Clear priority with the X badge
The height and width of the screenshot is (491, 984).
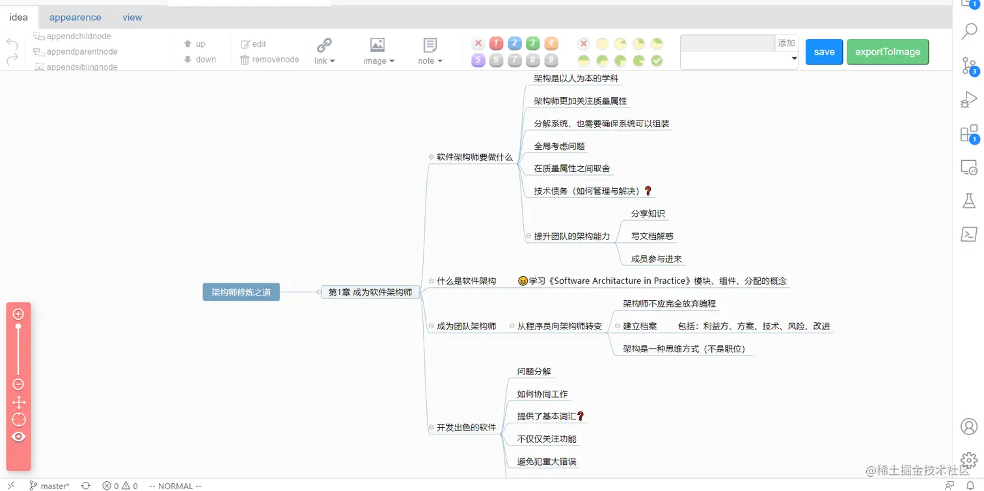[478, 44]
